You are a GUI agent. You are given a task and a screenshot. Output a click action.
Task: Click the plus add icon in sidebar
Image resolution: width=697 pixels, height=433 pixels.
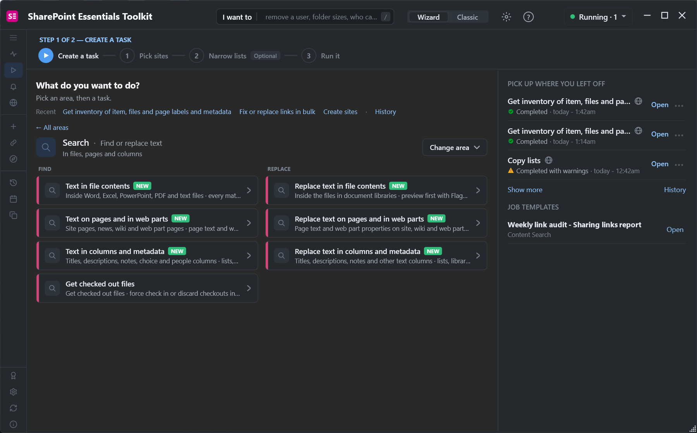[13, 126]
